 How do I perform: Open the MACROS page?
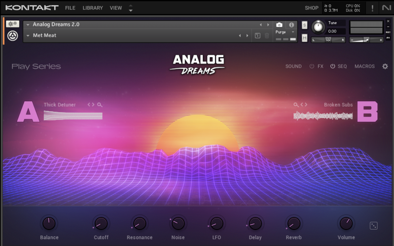pos(364,66)
